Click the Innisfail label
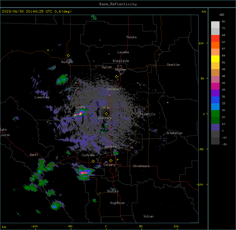236x230 pixels. coord(114,89)
